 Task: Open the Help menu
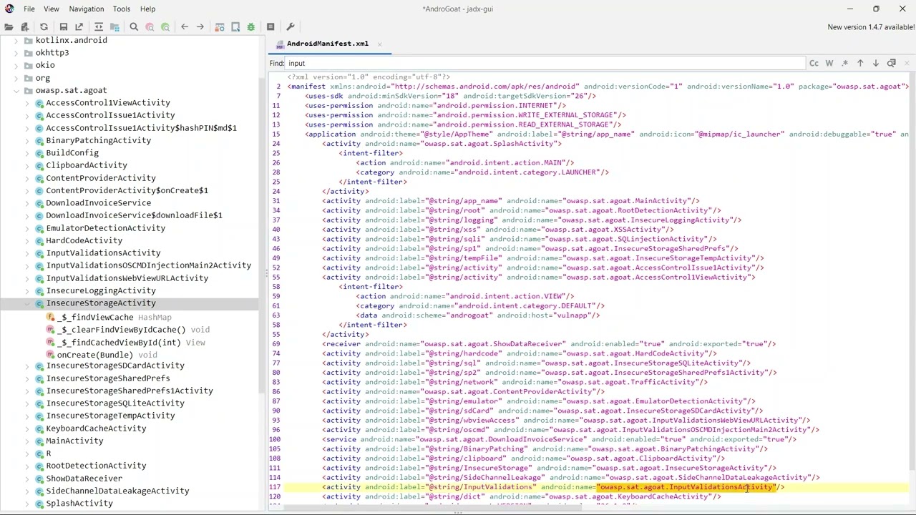click(147, 9)
